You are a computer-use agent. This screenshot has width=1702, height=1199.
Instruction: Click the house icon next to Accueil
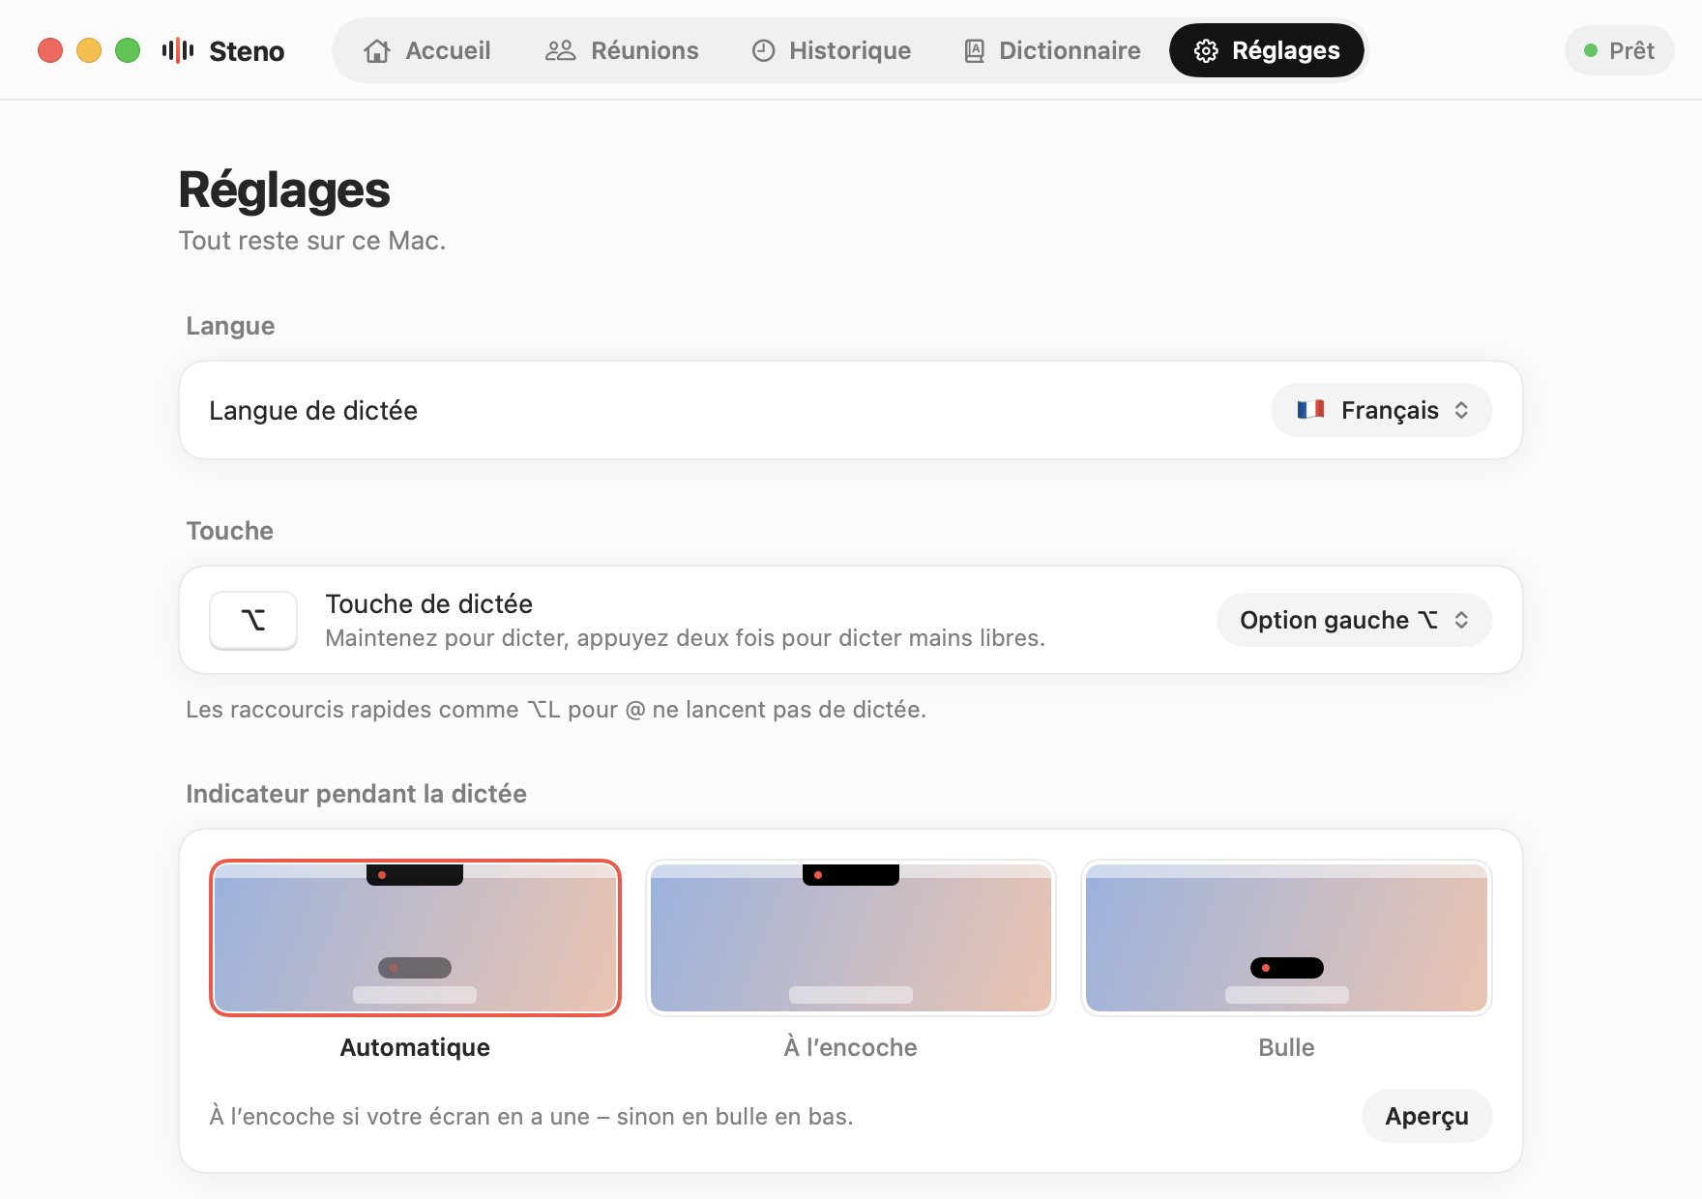(377, 50)
